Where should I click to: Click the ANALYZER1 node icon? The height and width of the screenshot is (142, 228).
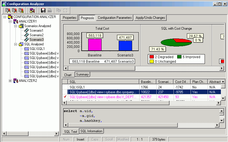[x=16, y=21]
